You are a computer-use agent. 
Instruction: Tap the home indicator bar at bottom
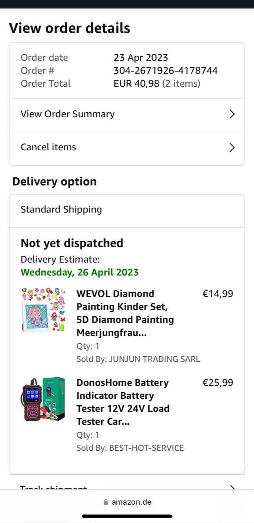click(x=127, y=516)
